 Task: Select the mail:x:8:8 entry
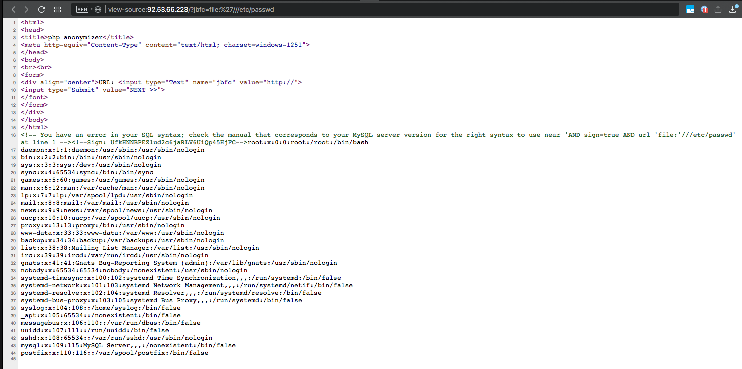click(104, 203)
